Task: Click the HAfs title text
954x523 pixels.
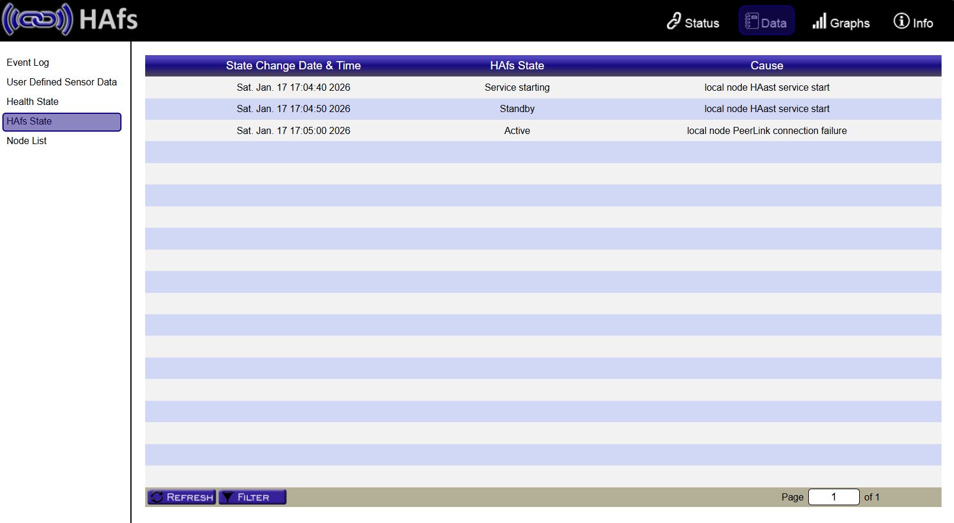Action: [x=108, y=20]
